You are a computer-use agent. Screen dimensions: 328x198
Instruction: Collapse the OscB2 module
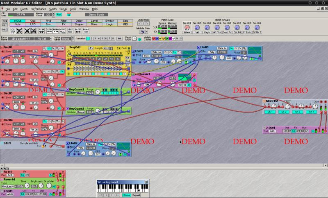[2, 70]
